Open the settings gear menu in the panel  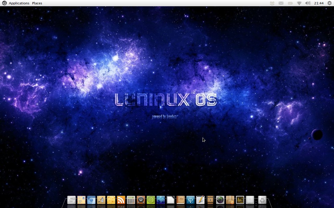329,3
